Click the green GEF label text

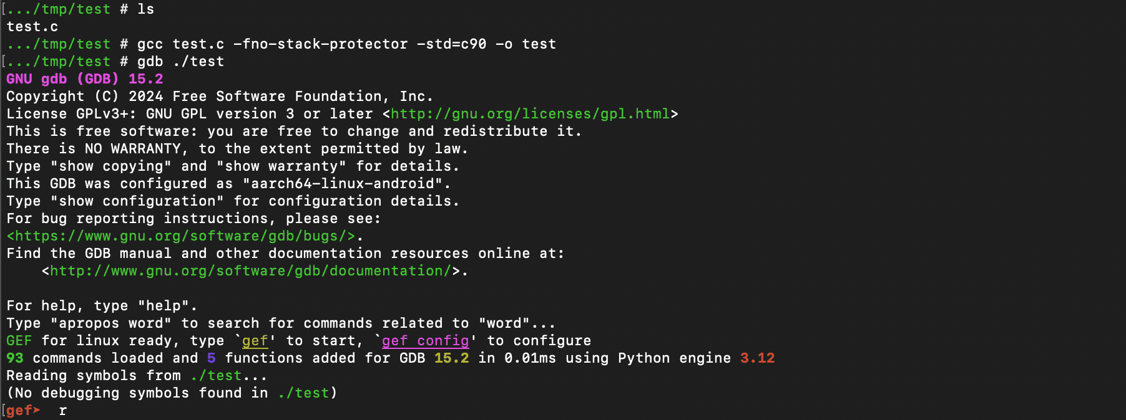click(19, 341)
